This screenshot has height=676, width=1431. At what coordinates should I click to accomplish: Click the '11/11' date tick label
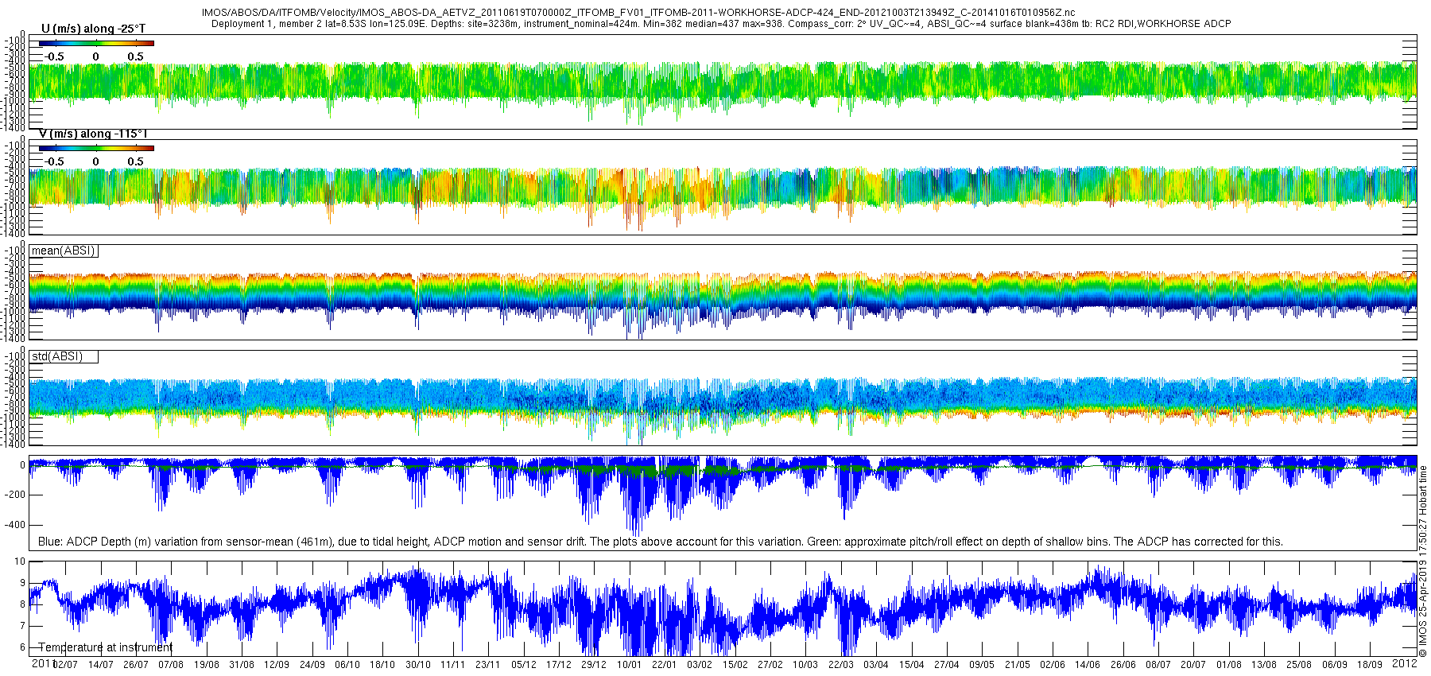452,665
